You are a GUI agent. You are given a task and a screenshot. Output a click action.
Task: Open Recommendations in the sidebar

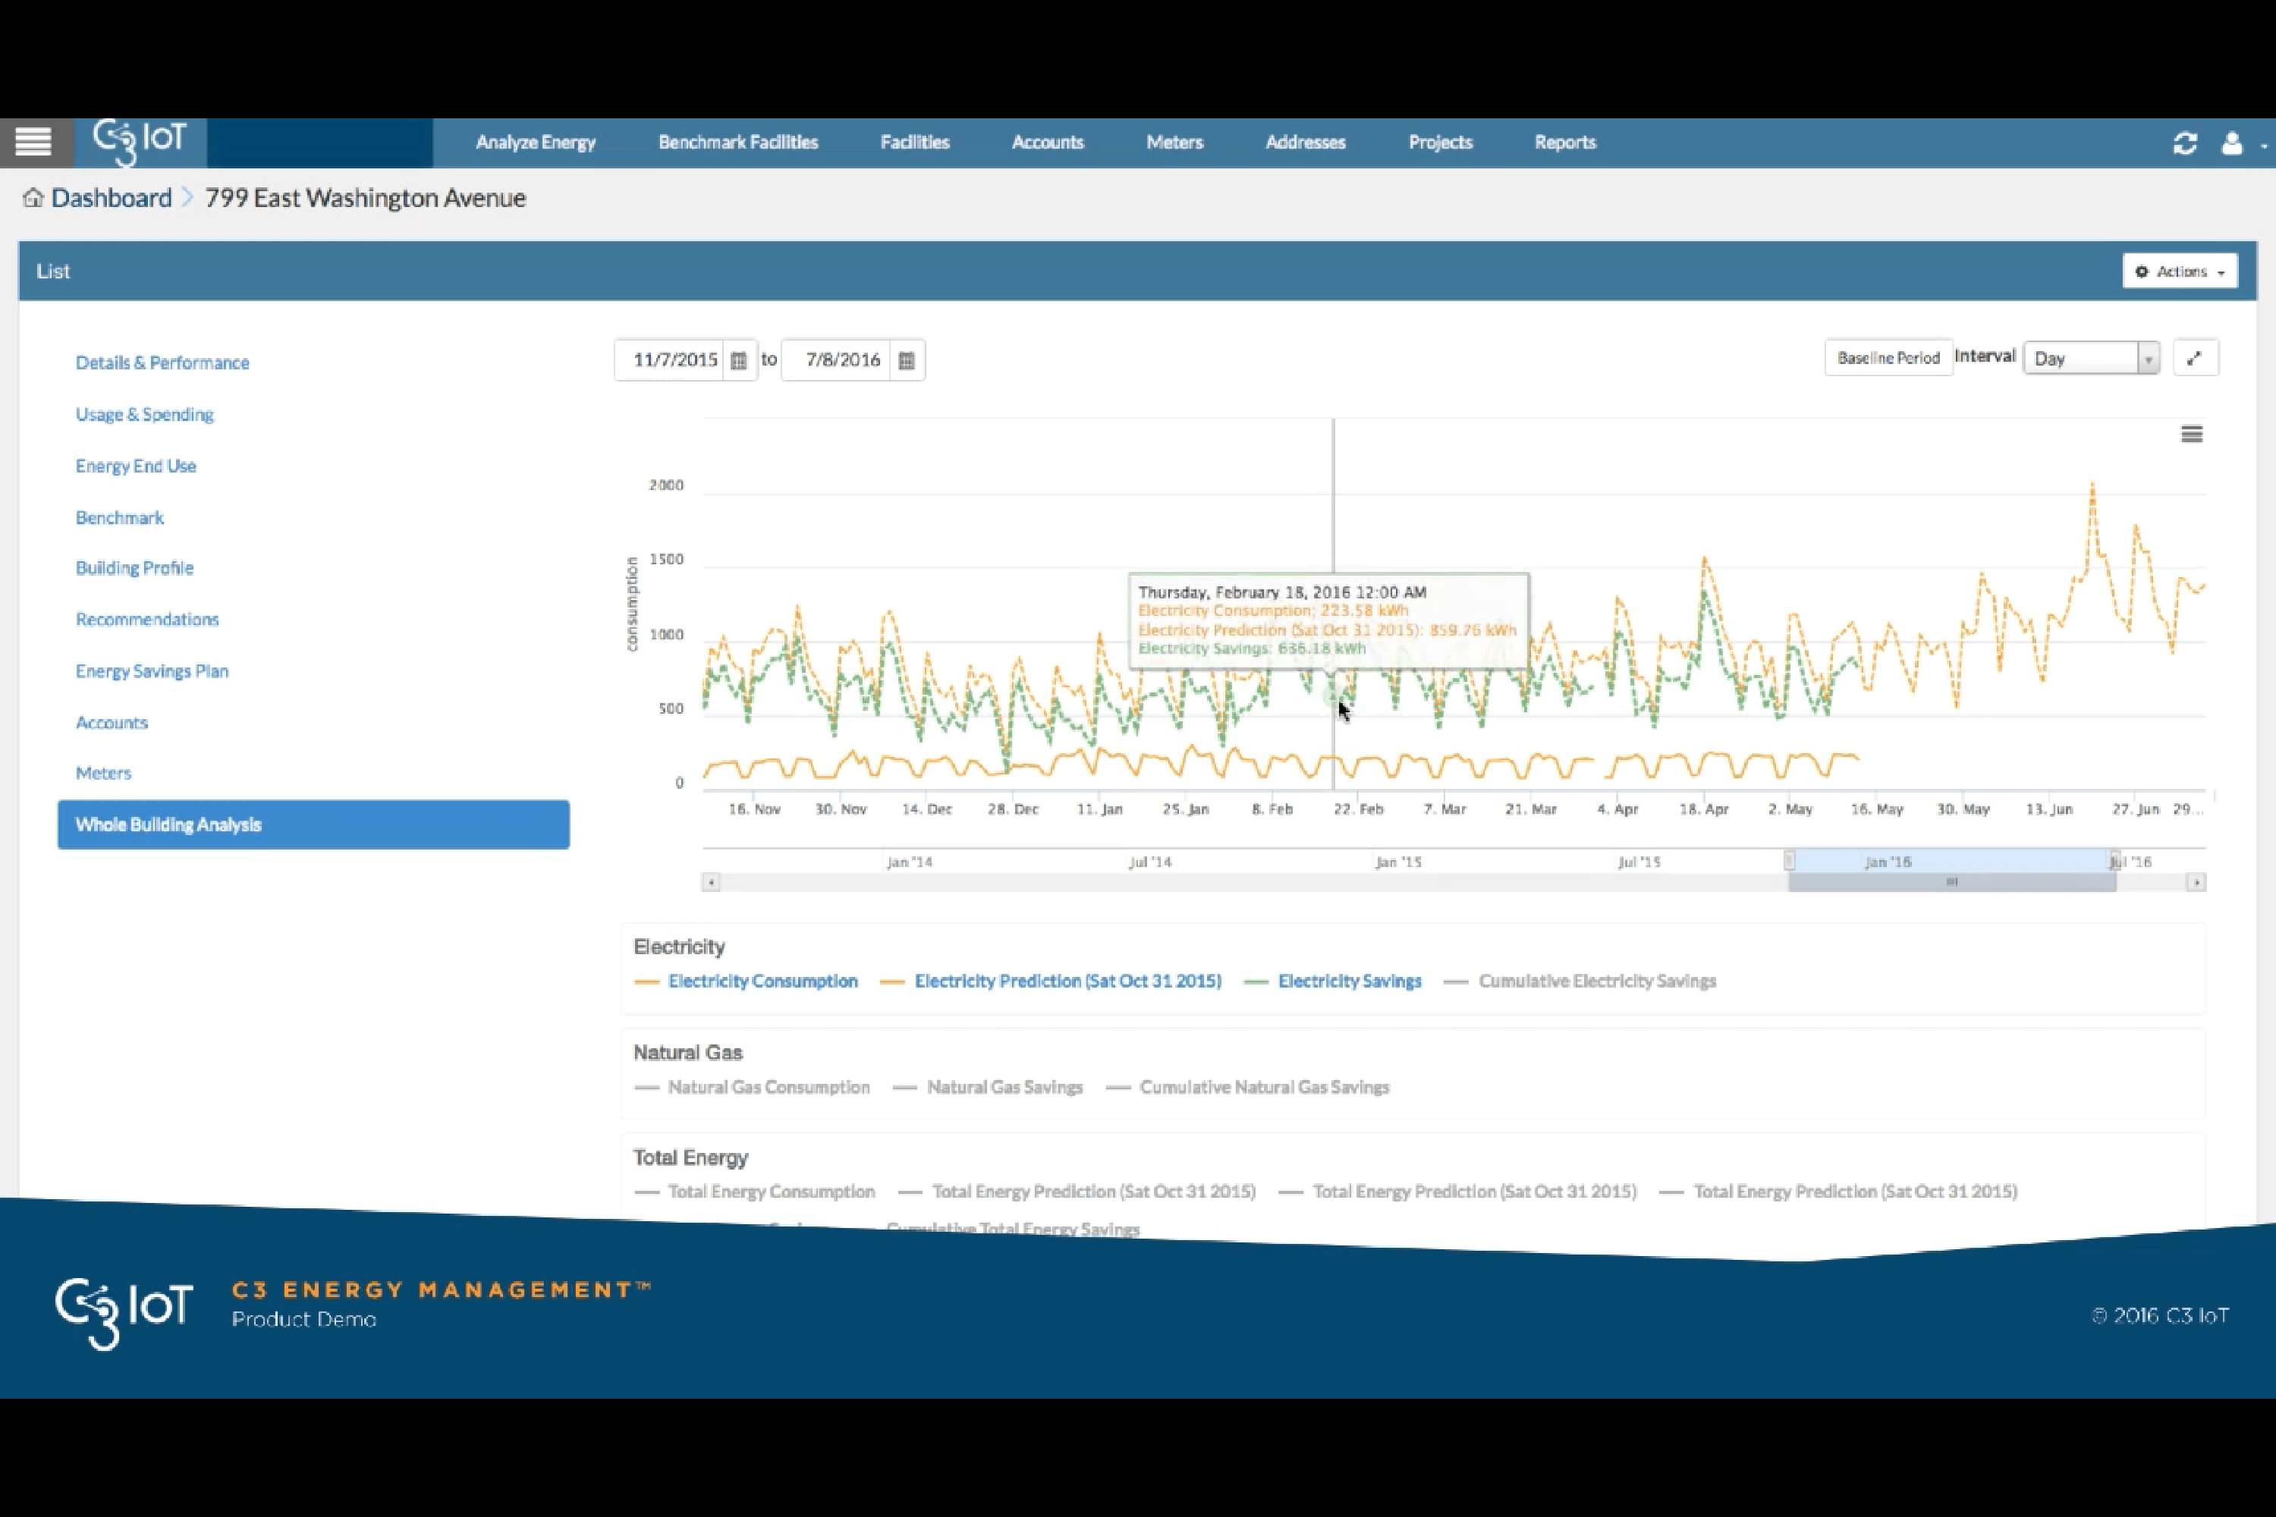pos(147,619)
